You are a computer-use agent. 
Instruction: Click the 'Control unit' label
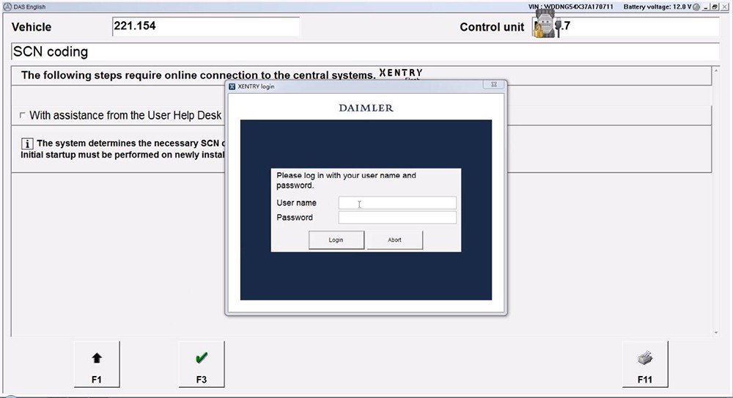click(x=492, y=27)
